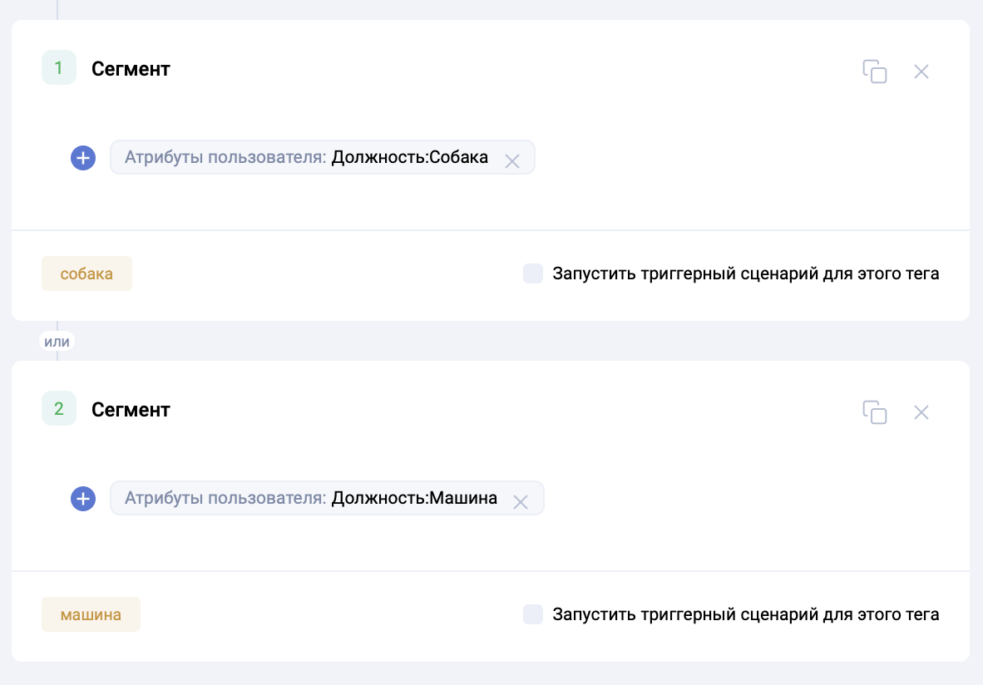
Task: Enable trigger scenario checkbox for машина tag
Action: (533, 614)
